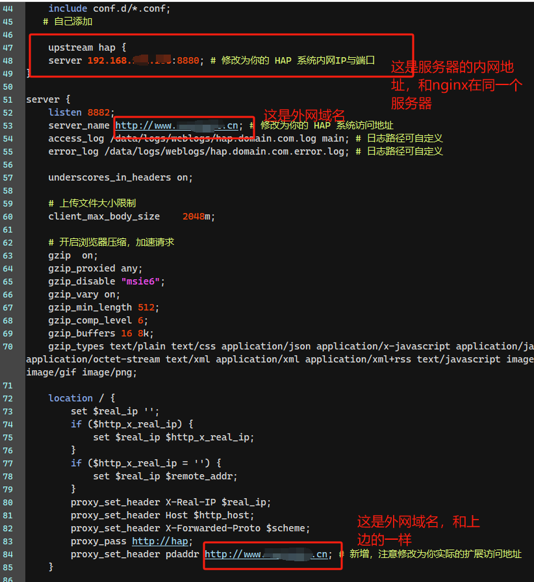Viewport: 534px width, 582px height.
Task: Click the 'include conf.d/*.conf;' line
Action: pyautogui.click(x=109, y=8)
